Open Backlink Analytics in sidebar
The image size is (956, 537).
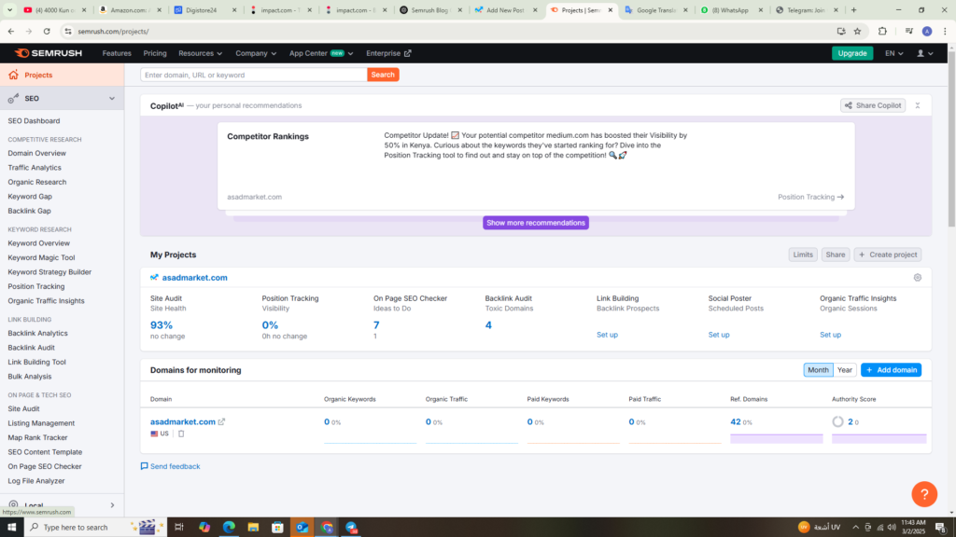pyautogui.click(x=37, y=333)
